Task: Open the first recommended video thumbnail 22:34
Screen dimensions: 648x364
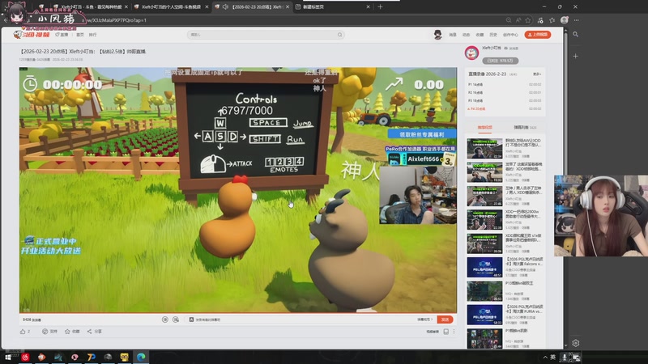Action: point(484,149)
